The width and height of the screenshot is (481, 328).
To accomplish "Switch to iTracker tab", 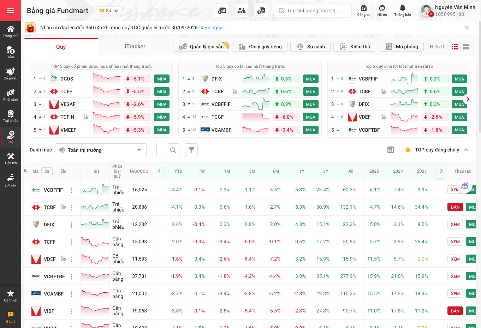I will (135, 47).
